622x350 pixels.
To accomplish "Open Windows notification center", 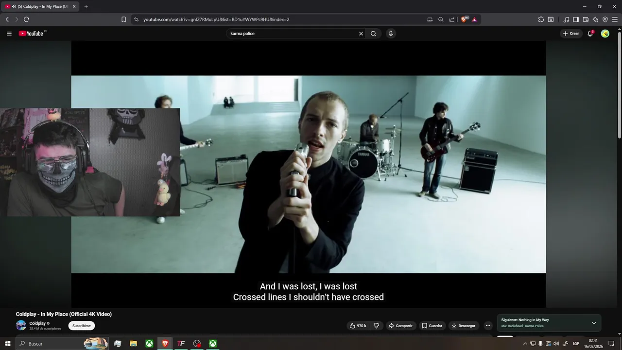I will pos(611,344).
